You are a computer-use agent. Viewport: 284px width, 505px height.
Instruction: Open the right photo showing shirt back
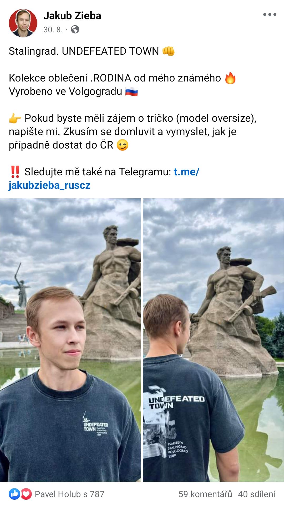tap(214, 340)
